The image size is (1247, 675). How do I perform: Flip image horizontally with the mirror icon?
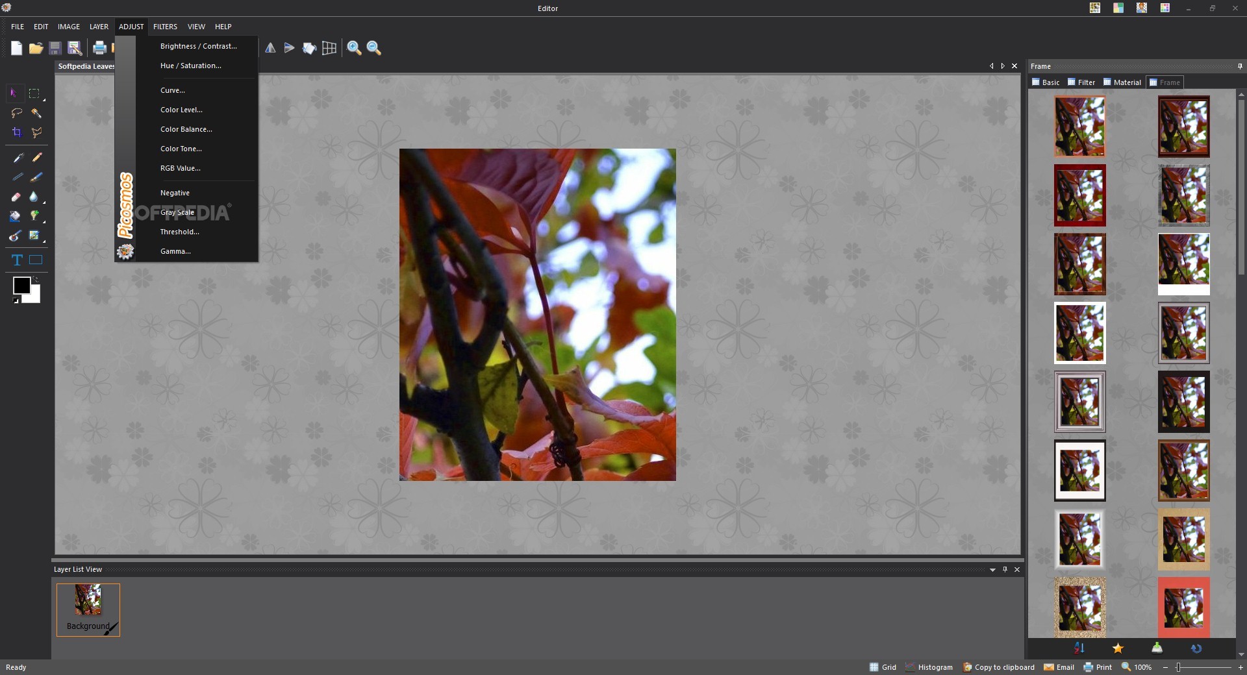270,47
